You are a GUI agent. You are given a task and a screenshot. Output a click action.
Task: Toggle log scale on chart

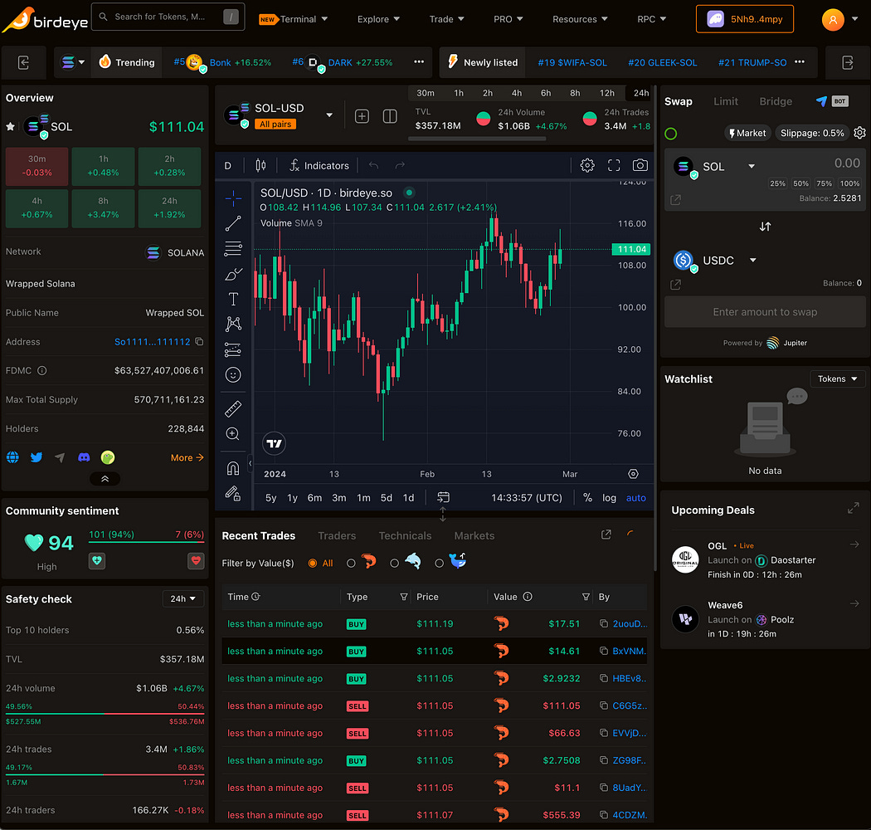[x=610, y=497]
